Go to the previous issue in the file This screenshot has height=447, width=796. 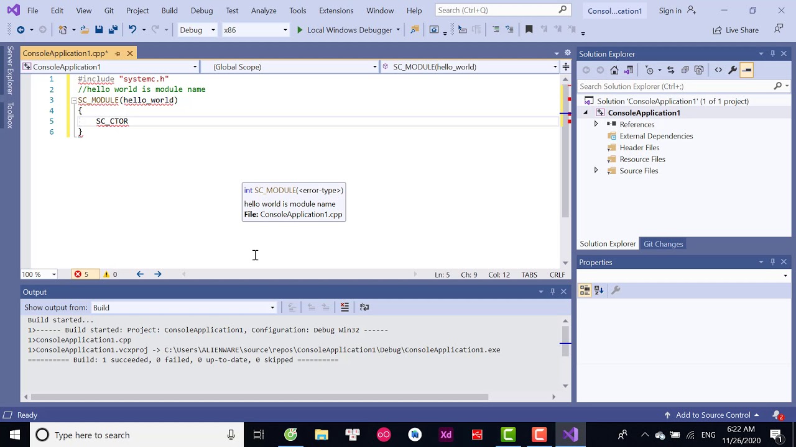[x=140, y=274]
